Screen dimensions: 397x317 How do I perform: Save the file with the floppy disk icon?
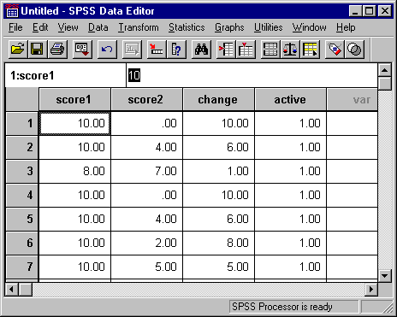[38, 50]
